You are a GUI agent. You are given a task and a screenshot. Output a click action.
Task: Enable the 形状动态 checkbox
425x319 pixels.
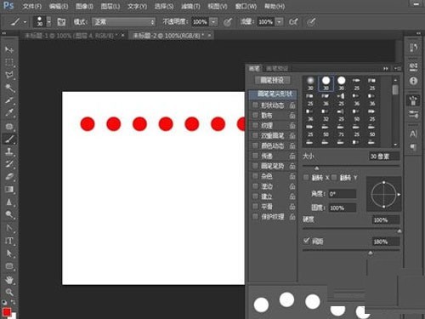(x=255, y=105)
